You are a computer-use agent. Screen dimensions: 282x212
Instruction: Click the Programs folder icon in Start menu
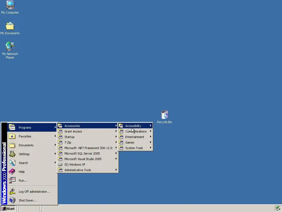tap(12, 127)
